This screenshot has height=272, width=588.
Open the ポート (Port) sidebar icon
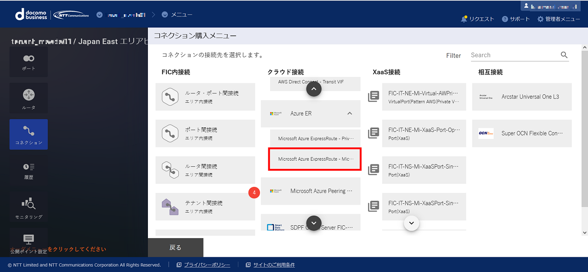[x=28, y=62]
